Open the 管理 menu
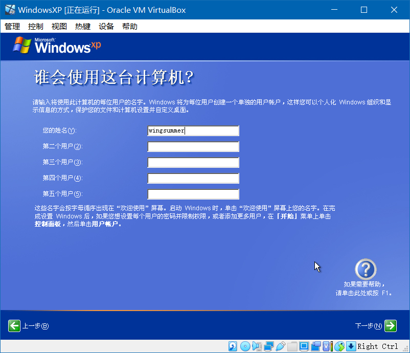This screenshot has width=410, height=353. 12,26
